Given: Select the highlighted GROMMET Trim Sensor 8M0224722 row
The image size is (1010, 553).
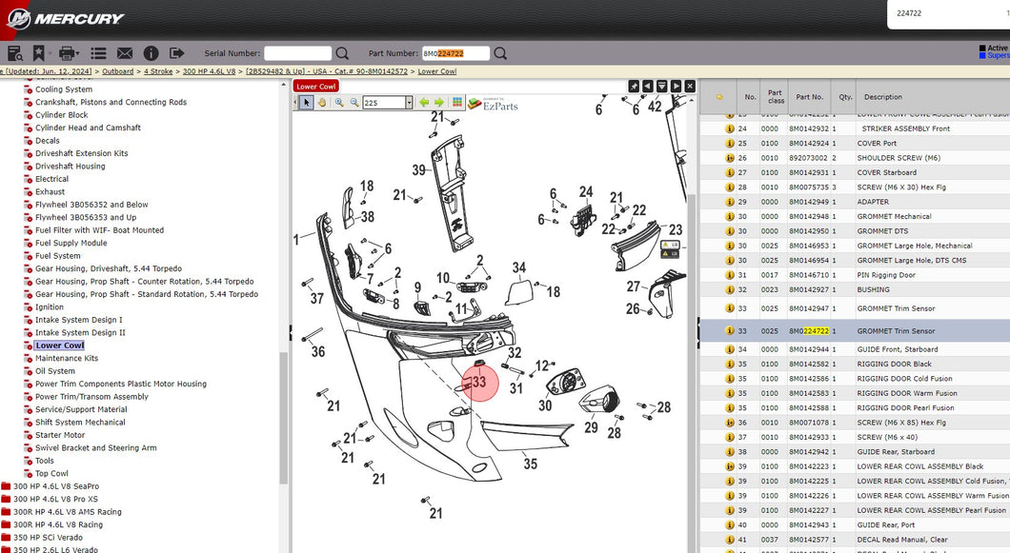Looking at the screenshot, I should 855,331.
